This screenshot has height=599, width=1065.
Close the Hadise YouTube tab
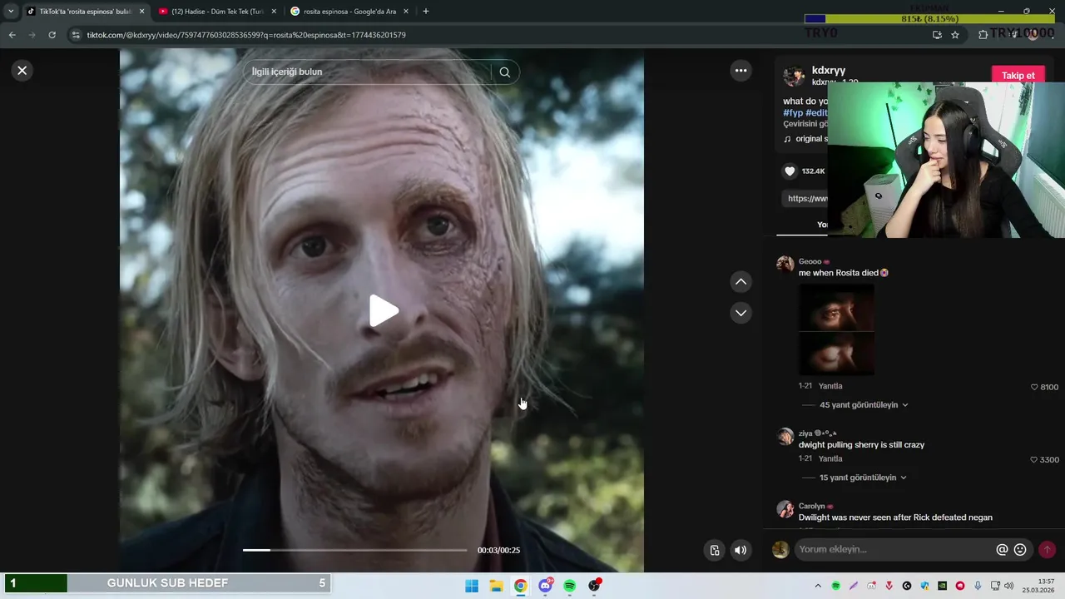[274, 12]
